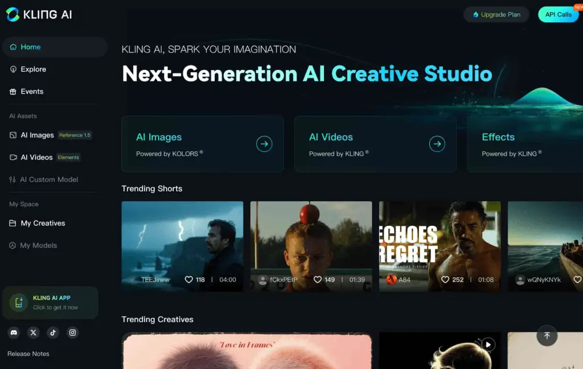The height and width of the screenshot is (369, 583).
Task: Click the arrow icon on AI Images card
Action: coord(264,144)
